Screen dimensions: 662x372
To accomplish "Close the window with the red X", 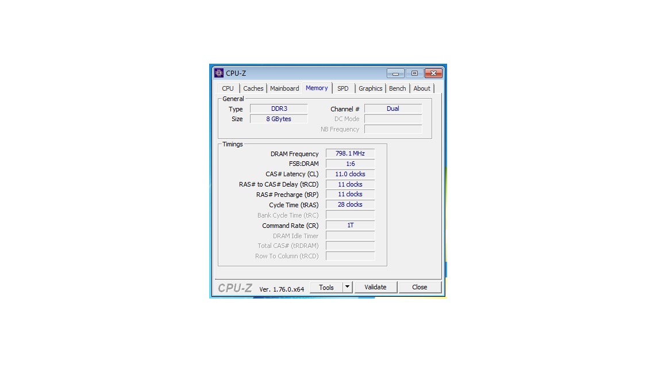I will click(x=434, y=73).
